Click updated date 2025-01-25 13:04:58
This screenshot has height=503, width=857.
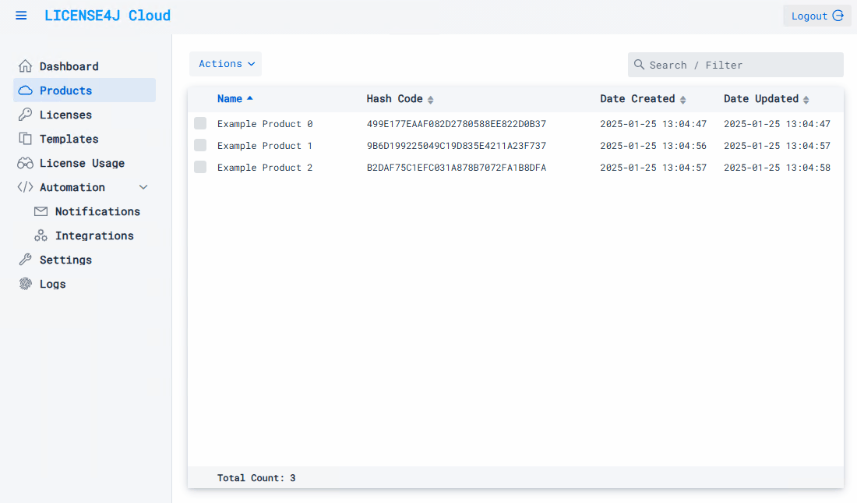[778, 168]
